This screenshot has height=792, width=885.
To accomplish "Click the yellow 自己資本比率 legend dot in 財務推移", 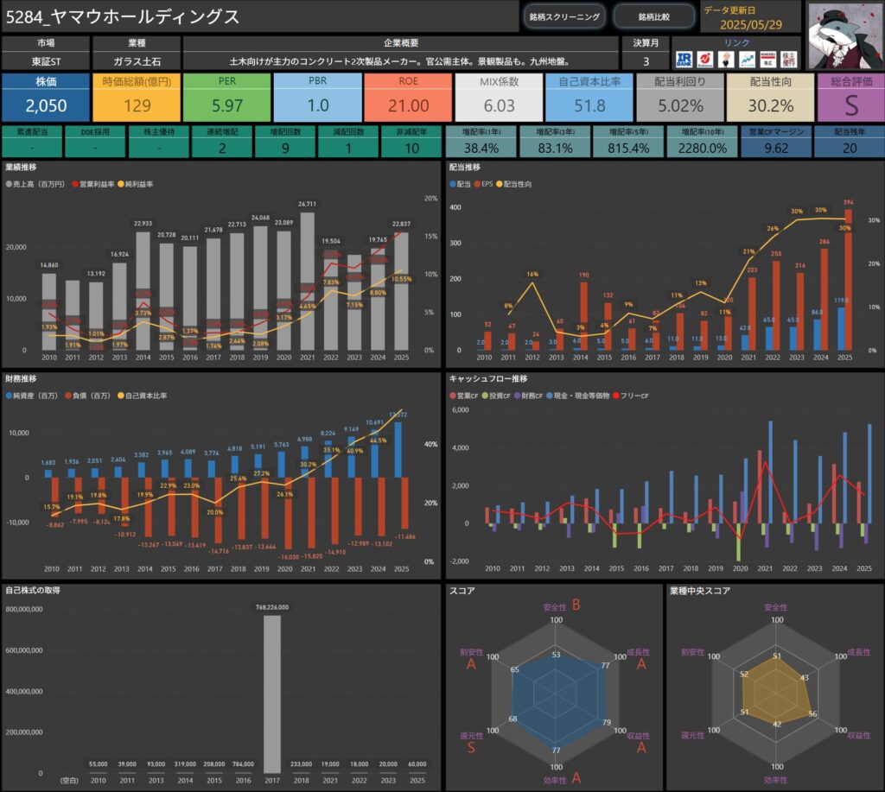I will tap(121, 396).
